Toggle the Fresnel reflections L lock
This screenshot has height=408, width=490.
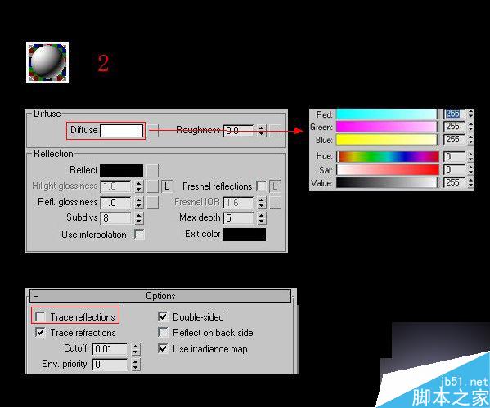click(x=275, y=186)
